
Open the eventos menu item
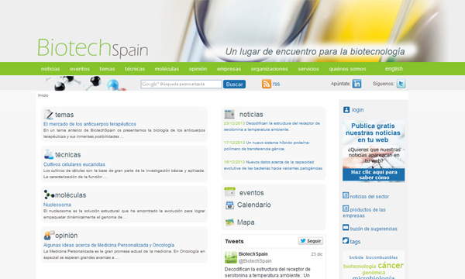point(80,69)
